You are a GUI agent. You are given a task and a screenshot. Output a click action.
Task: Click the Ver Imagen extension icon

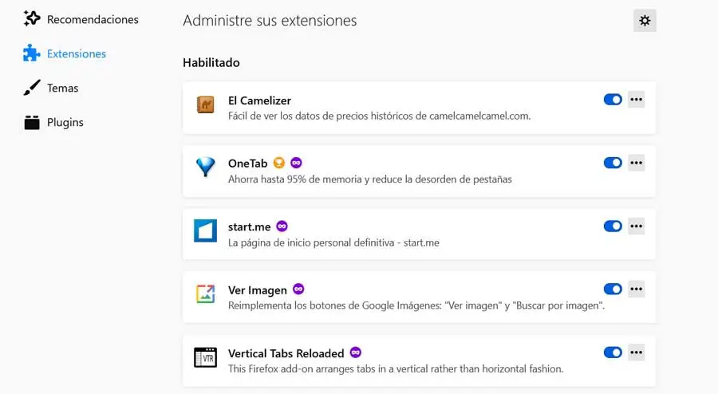205,294
